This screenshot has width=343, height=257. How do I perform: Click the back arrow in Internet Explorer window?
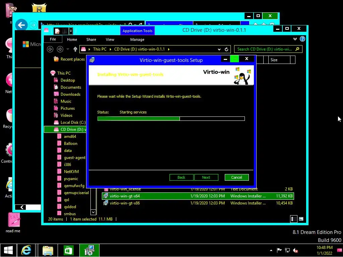click(x=21, y=25)
